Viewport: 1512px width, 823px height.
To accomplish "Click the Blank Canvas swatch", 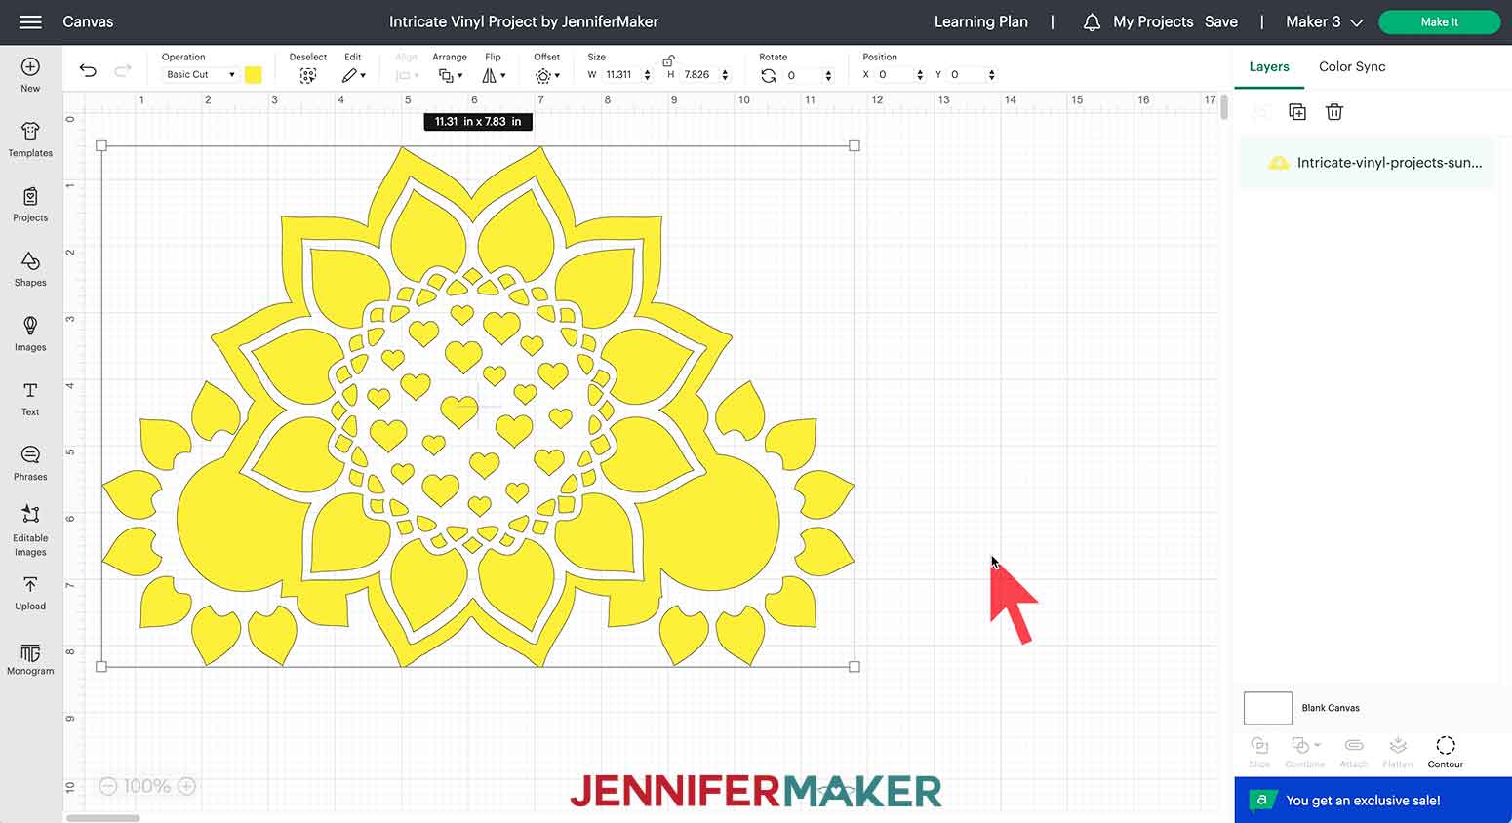I will pyautogui.click(x=1268, y=708).
